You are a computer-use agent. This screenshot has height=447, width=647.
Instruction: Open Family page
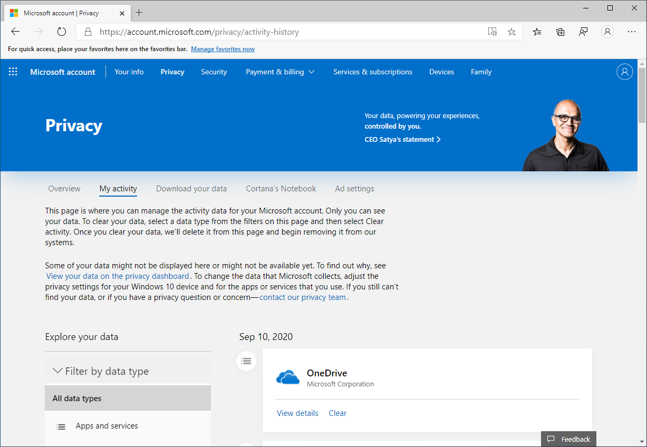coord(481,72)
